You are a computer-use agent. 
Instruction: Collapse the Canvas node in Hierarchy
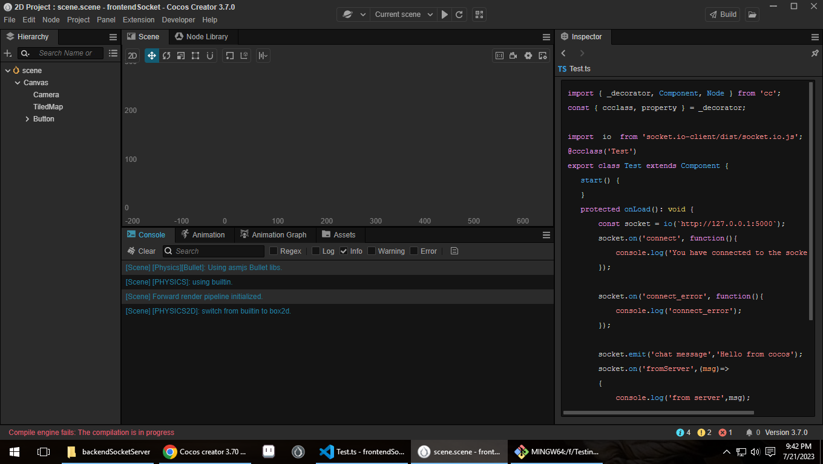click(18, 83)
